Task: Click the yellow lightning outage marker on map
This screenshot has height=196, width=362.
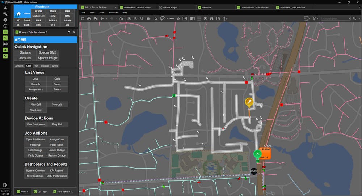Action: tap(249, 102)
